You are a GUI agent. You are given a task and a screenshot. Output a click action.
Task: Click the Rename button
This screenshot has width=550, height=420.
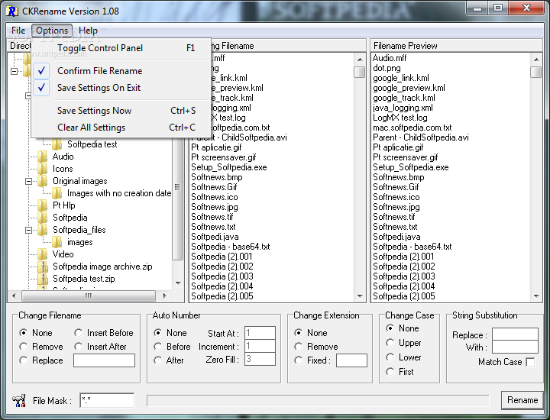click(522, 400)
